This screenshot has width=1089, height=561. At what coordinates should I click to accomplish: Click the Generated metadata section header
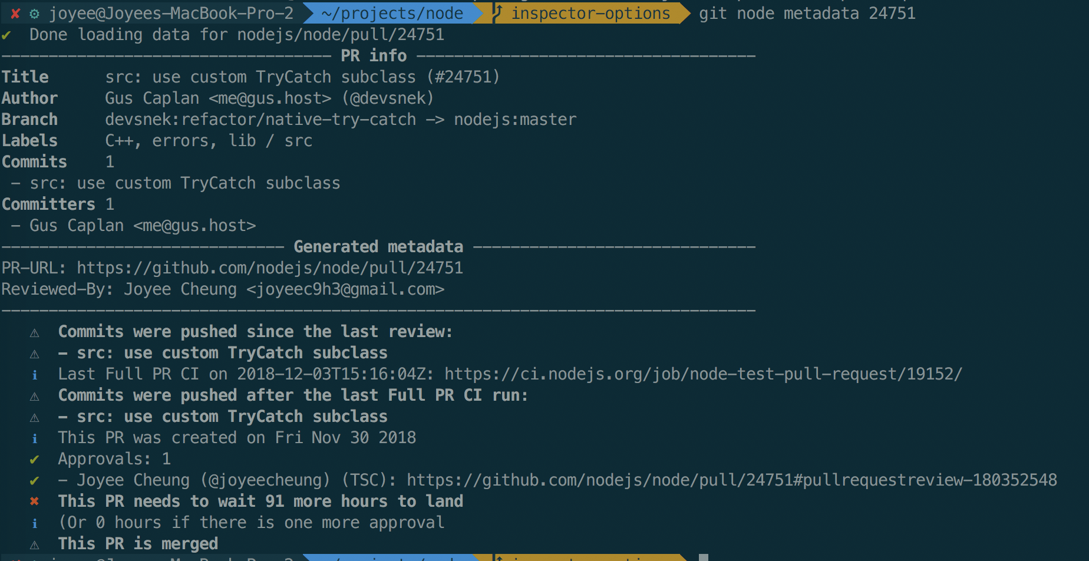(378, 247)
